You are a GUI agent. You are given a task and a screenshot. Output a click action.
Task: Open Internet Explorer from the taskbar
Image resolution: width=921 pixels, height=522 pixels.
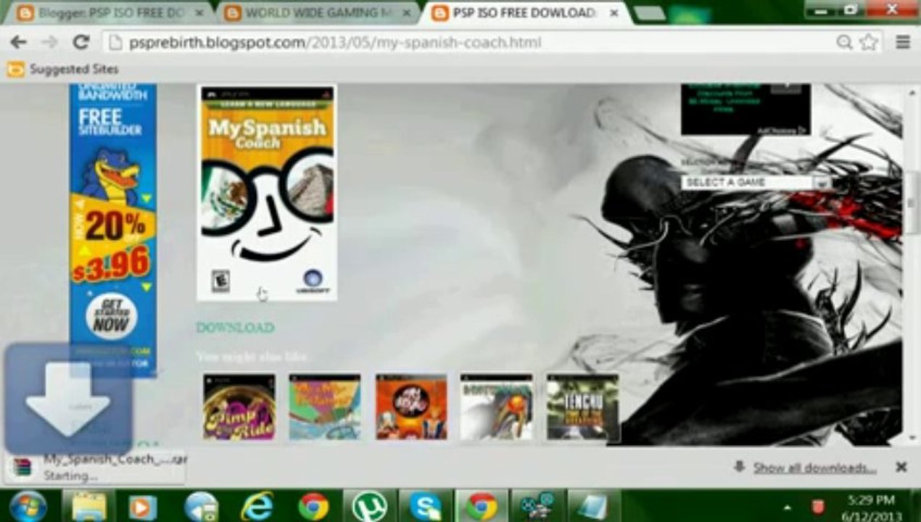click(x=257, y=506)
